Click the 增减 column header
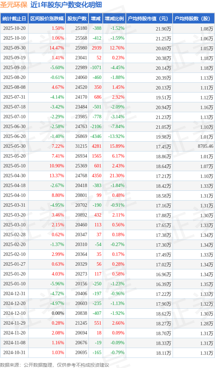 (96, 19)
